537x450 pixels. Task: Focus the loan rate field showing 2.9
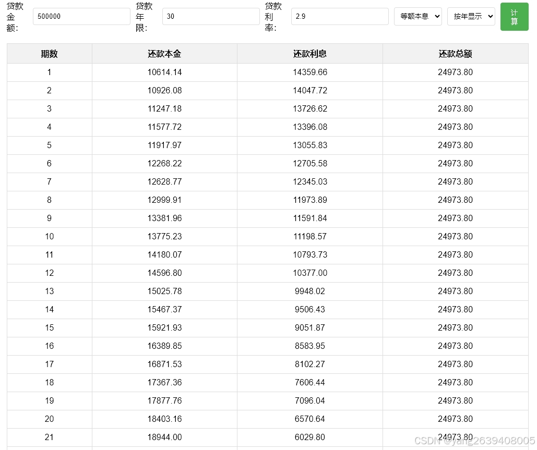[340, 17]
